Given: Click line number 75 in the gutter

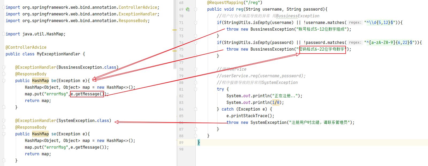Looking at the screenshot, I should pyautogui.click(x=181, y=49).
